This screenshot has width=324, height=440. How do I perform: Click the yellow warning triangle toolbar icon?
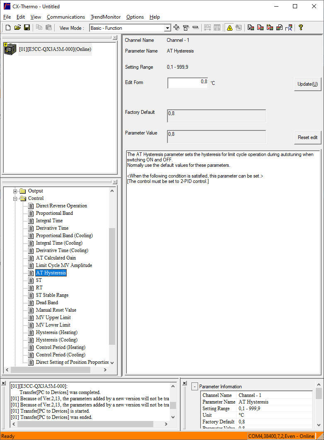(230, 27)
